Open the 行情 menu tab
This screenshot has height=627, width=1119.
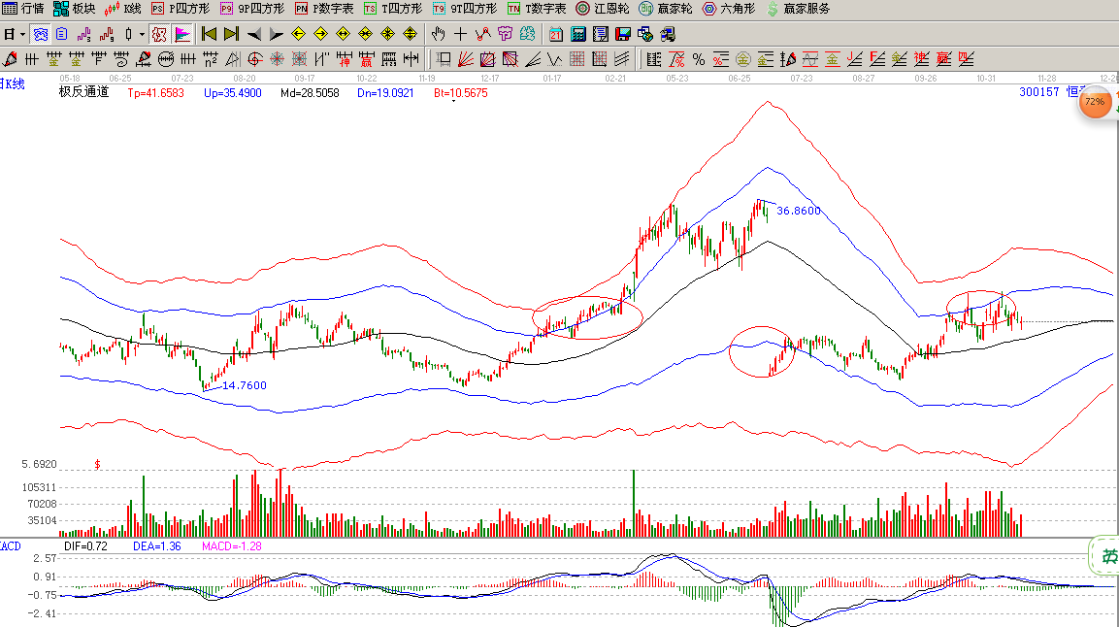[x=23, y=9]
